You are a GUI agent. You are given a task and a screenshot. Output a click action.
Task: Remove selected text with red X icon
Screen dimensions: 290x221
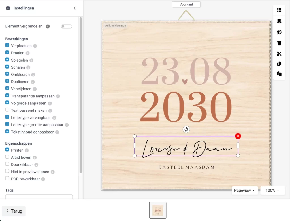(238, 136)
